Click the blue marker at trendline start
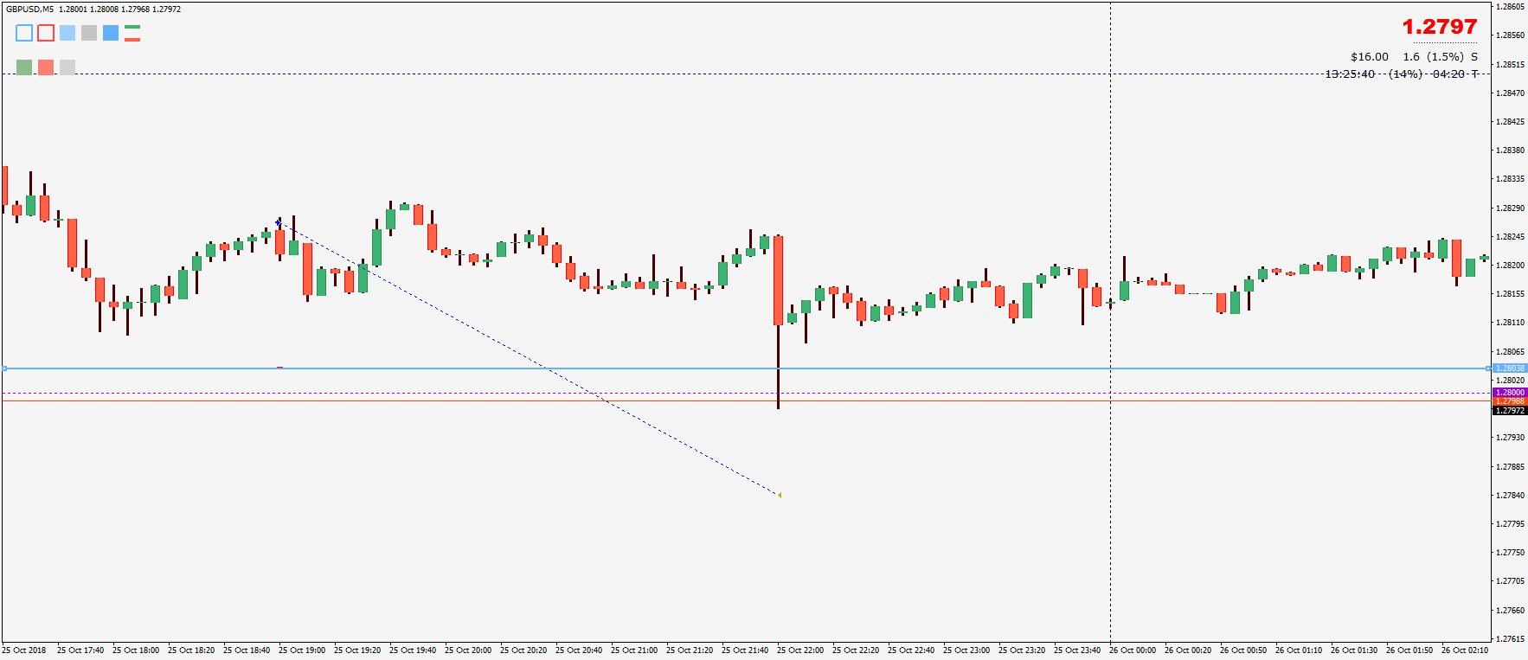Screen dimensions: 1528x660 278,223
